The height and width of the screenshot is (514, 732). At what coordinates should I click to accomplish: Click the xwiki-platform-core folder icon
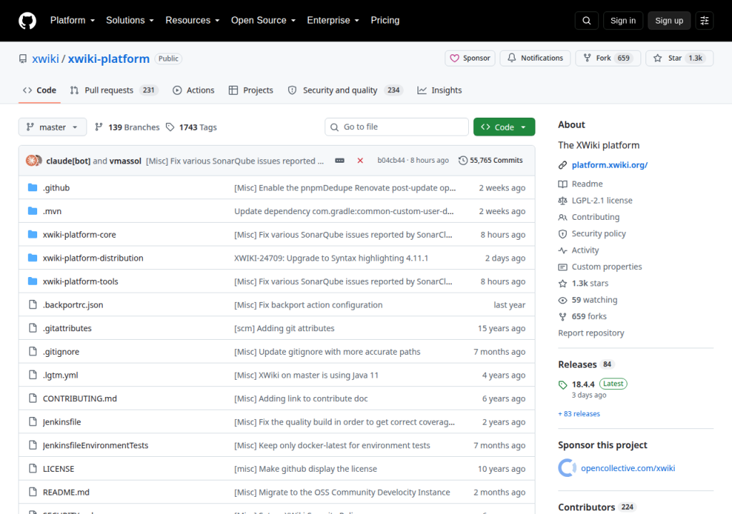[x=33, y=234]
